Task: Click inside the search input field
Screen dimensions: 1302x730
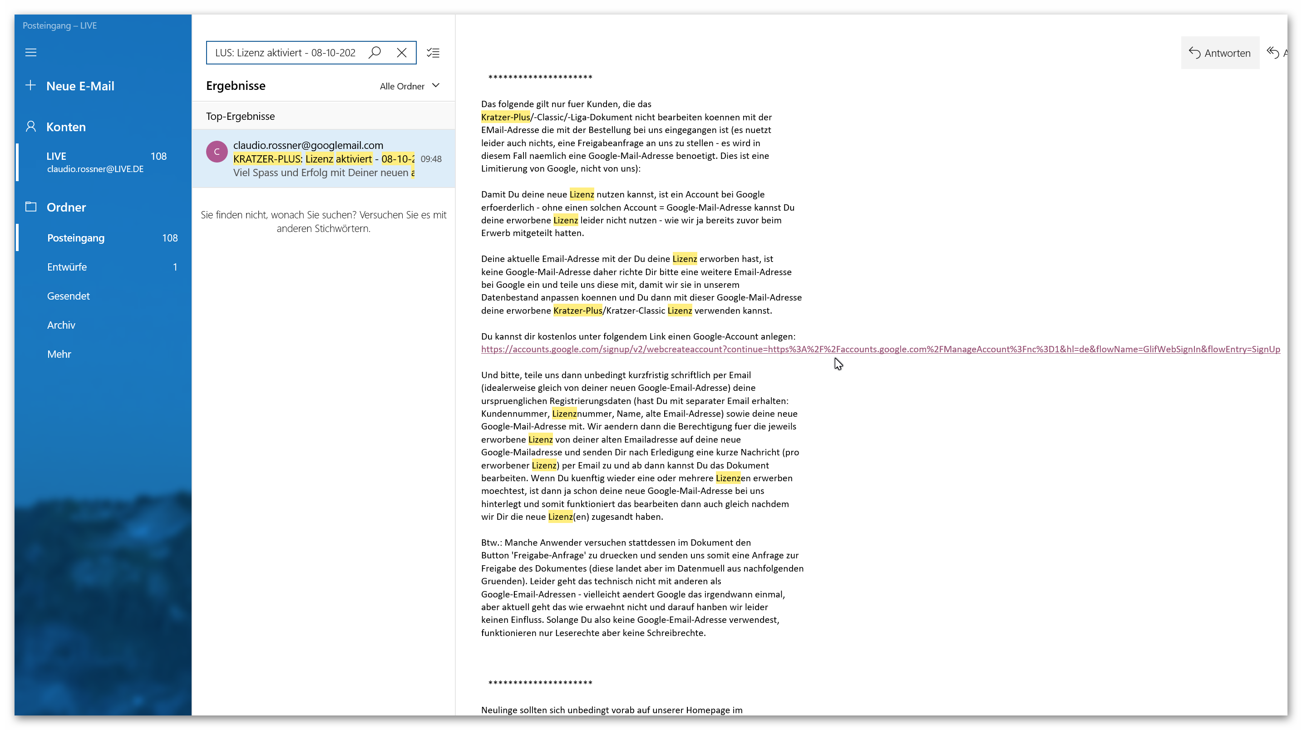Action: tap(285, 53)
